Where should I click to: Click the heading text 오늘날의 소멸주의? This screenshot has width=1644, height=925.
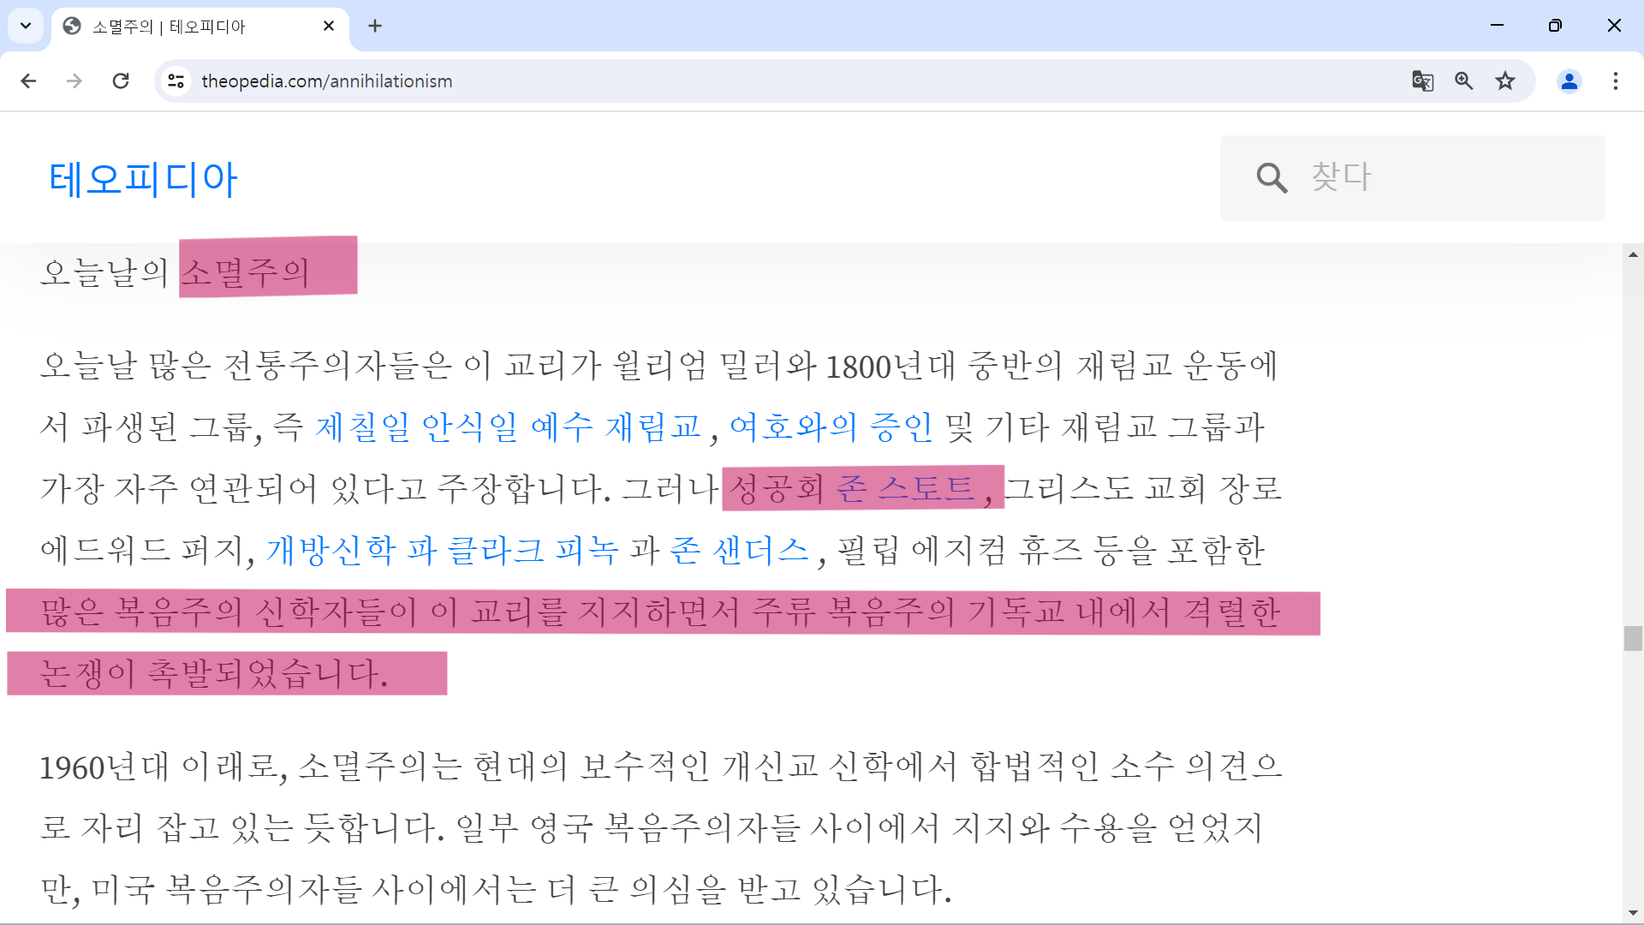click(x=175, y=272)
